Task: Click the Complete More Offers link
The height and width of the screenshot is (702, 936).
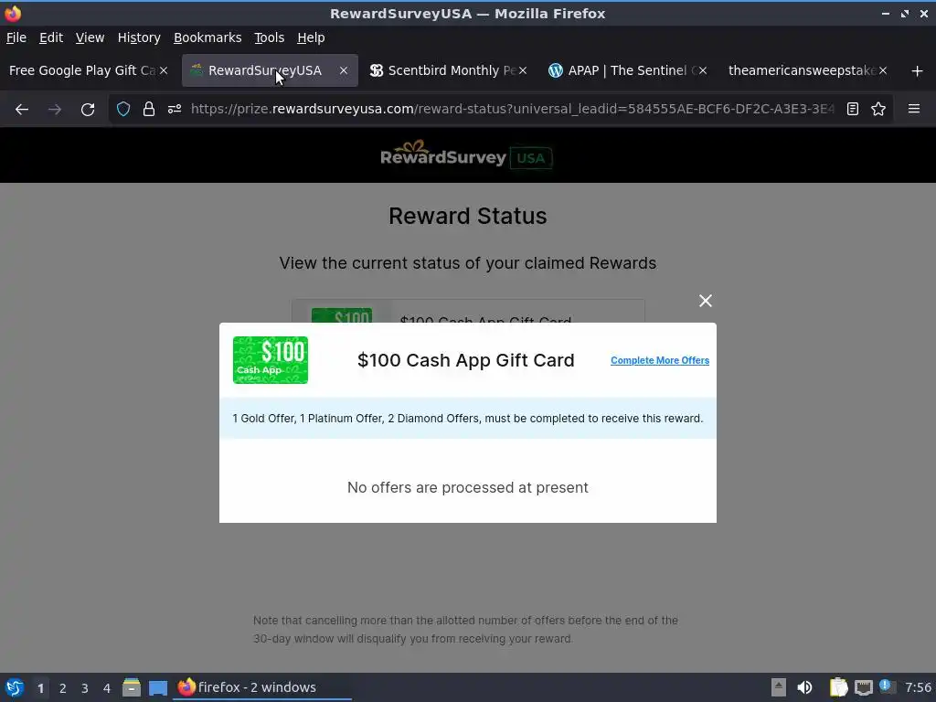Action: (660, 360)
